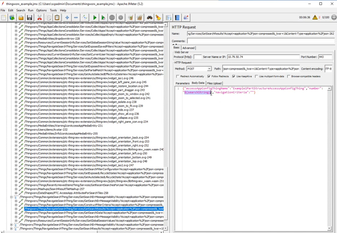Enable the Redirect Automatically checkbox
337x233 pixels.
coord(178,76)
